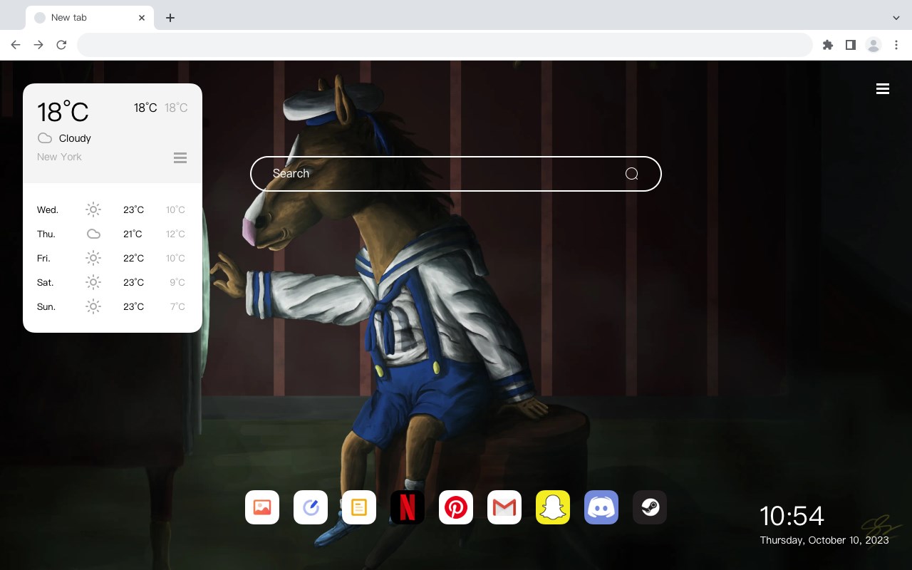912x570 pixels.
Task: Click into the Search input field
Action: click(x=456, y=174)
